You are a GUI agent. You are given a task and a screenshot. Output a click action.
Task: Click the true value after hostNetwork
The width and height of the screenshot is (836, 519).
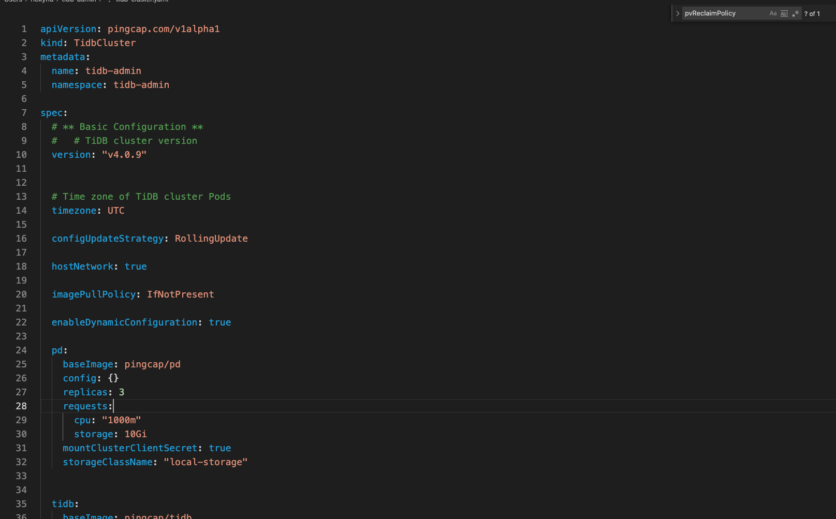tap(136, 266)
